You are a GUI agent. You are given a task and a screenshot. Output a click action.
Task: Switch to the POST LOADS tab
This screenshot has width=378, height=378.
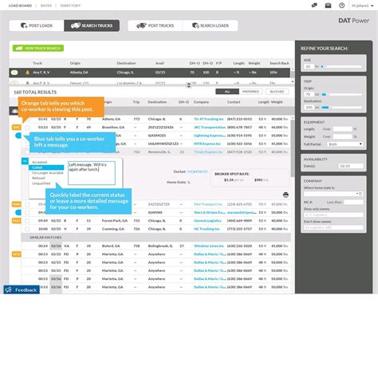37,26
